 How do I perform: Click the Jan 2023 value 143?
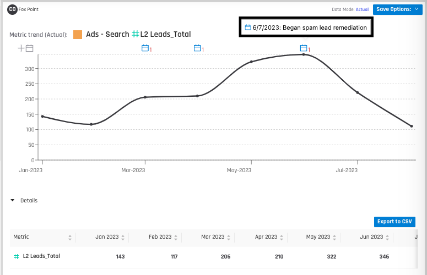(x=120, y=256)
